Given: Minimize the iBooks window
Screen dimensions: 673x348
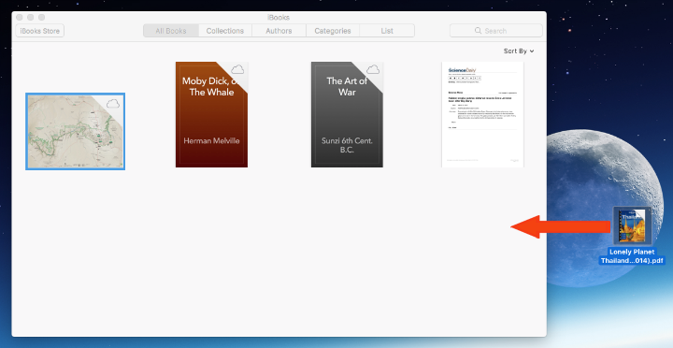Looking at the screenshot, I should [x=30, y=17].
